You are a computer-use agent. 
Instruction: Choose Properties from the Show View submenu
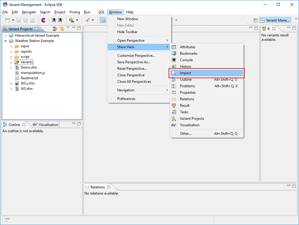click(207, 93)
